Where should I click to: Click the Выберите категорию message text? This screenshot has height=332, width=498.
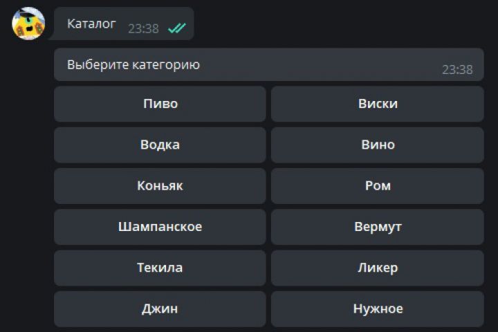(133, 65)
